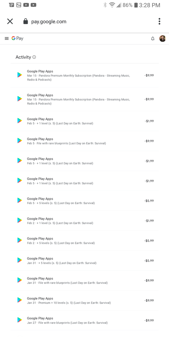Open the second Pandora Premium Mar 15 transaction
169x337 pixels.
pos(84,99)
